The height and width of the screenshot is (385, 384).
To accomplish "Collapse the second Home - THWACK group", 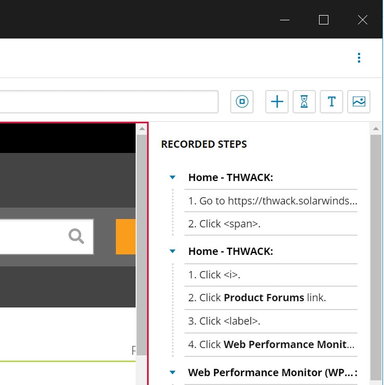I will (x=173, y=251).
